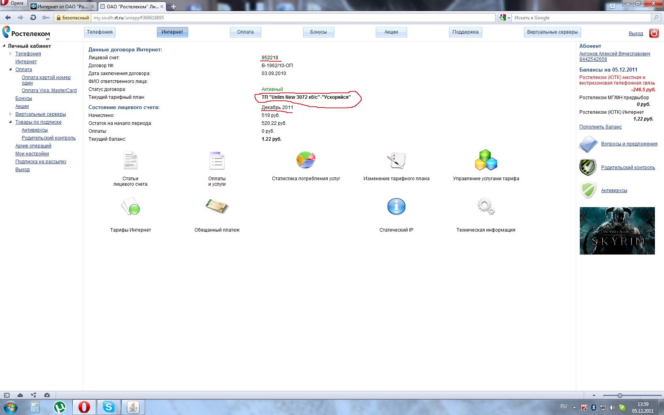The width and height of the screenshot is (664, 415).
Task: Open the payments and services list icon
Action: [x=217, y=160]
